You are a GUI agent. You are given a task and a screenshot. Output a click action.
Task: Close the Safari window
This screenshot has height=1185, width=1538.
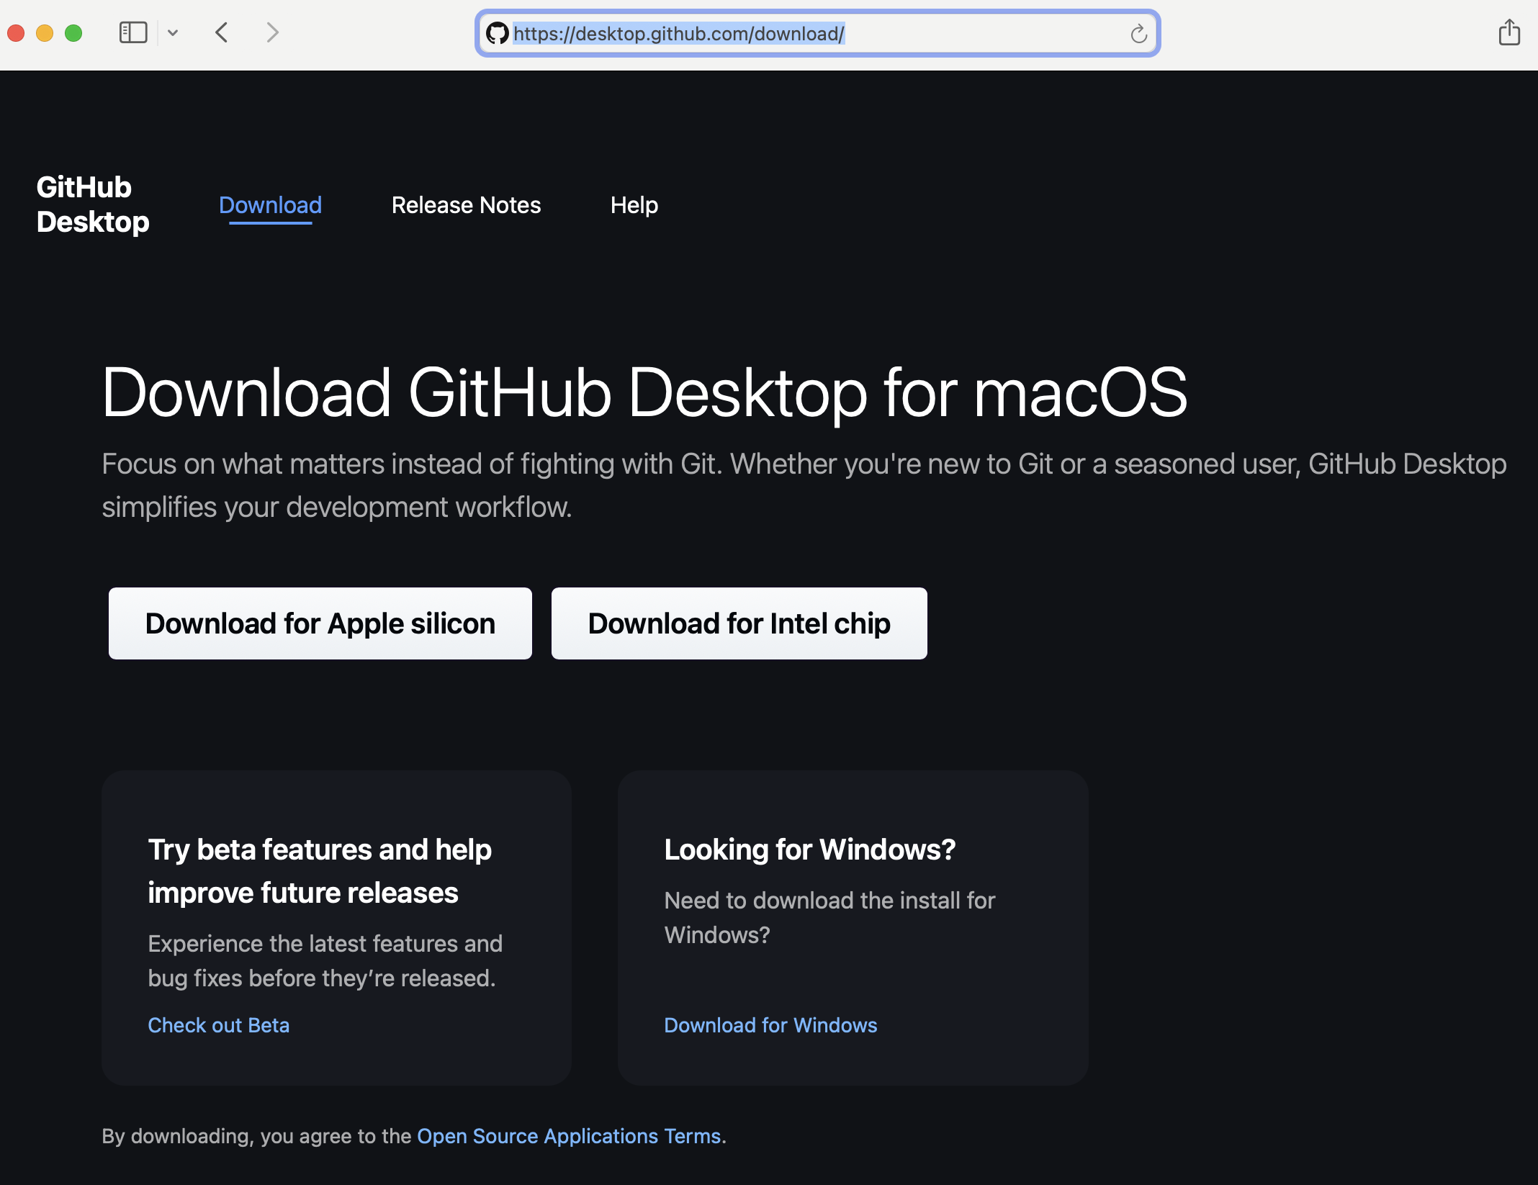pyautogui.click(x=15, y=32)
